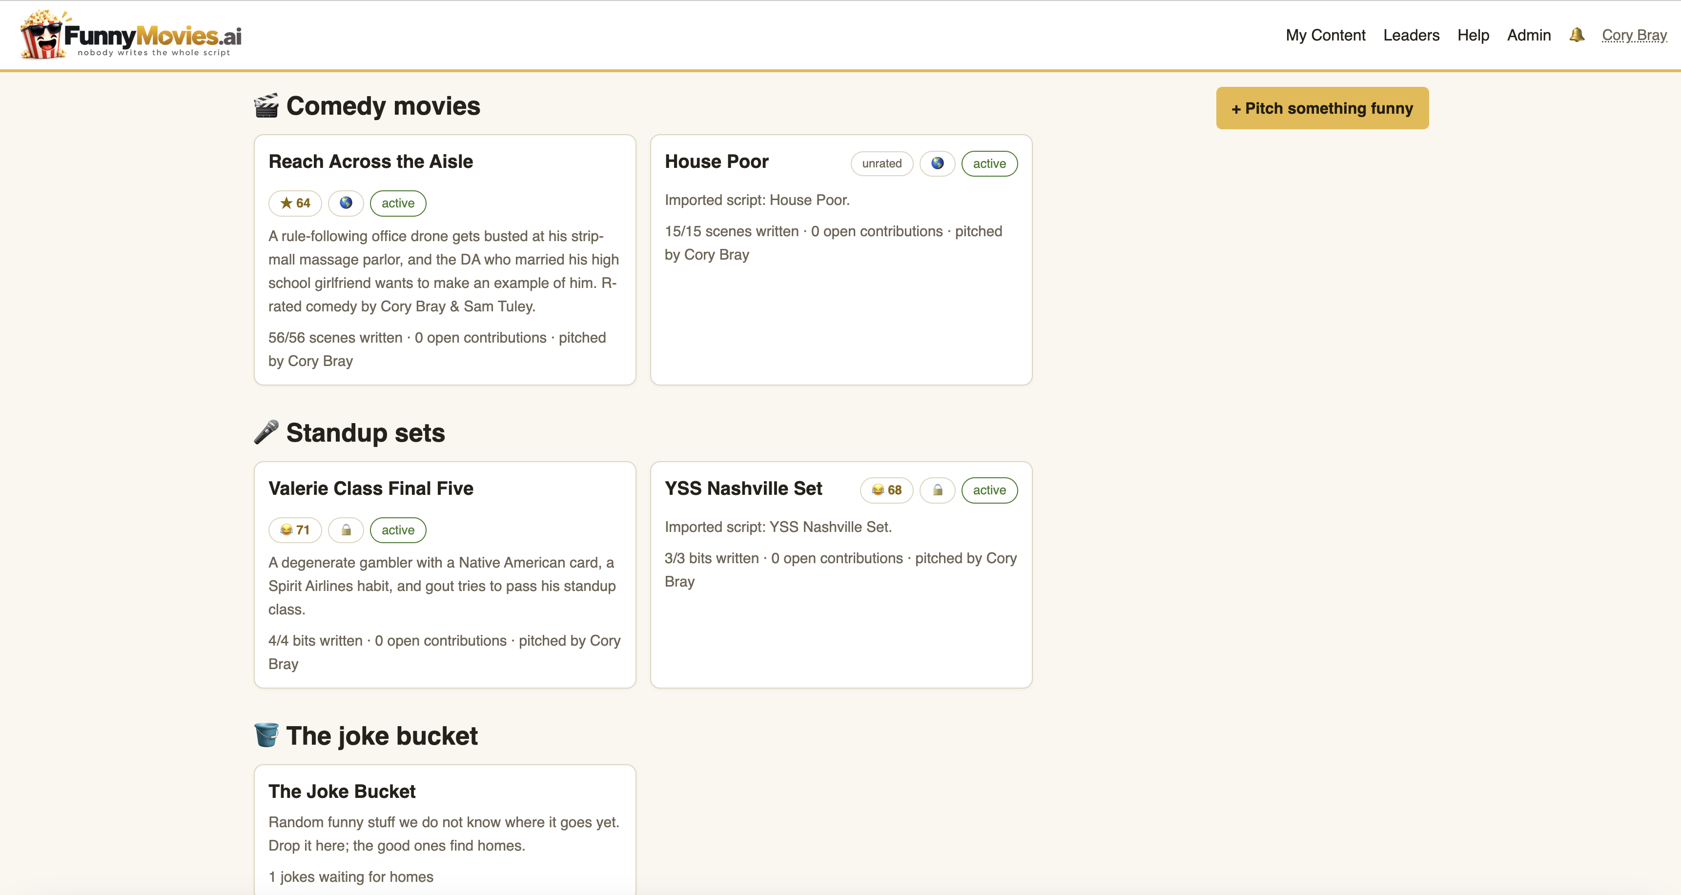Click the lock badge on Valerie Class Final Five

(x=346, y=529)
